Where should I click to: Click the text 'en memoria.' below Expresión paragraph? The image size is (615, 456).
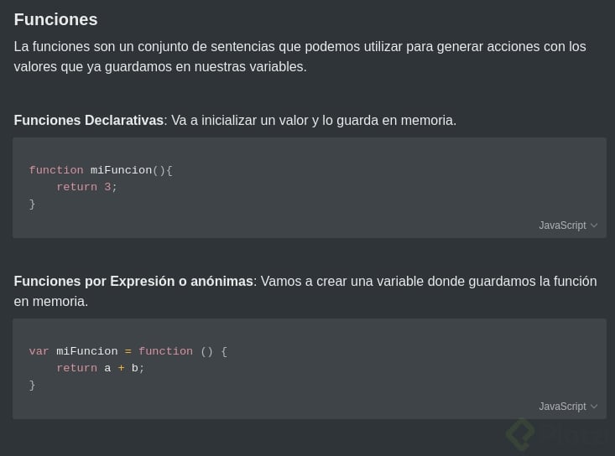51,302
